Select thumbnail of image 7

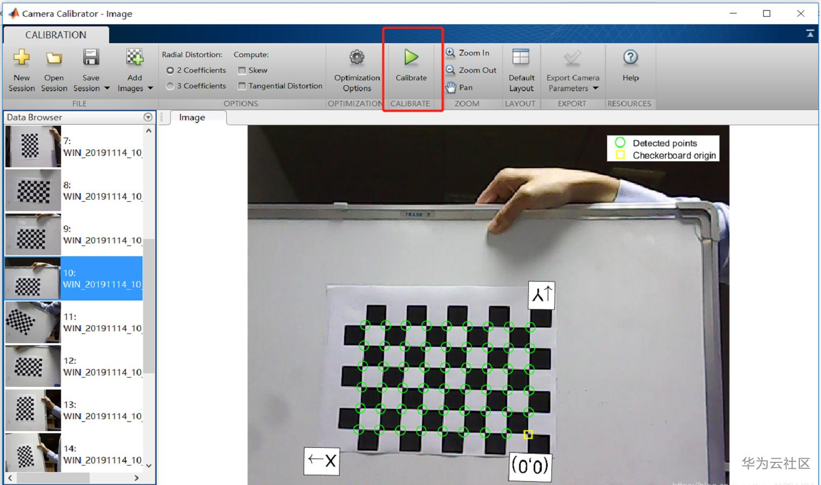pyautogui.click(x=33, y=147)
